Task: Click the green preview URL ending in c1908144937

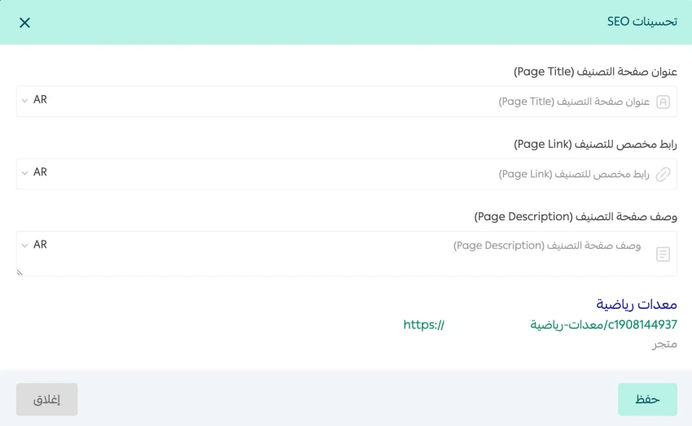Action: point(603,324)
